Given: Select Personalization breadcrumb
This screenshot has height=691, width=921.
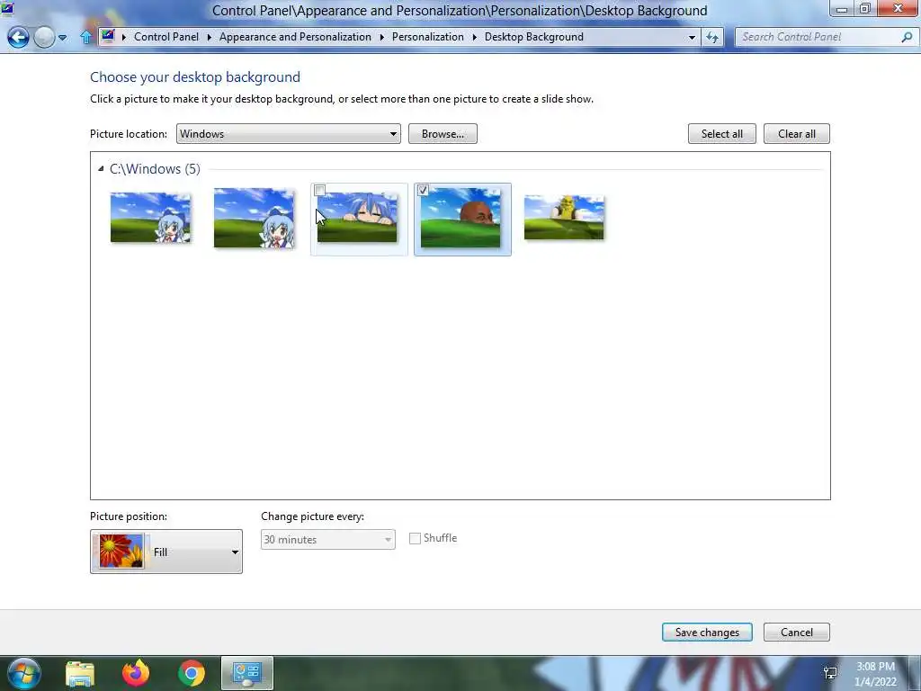Looking at the screenshot, I should pyautogui.click(x=427, y=36).
